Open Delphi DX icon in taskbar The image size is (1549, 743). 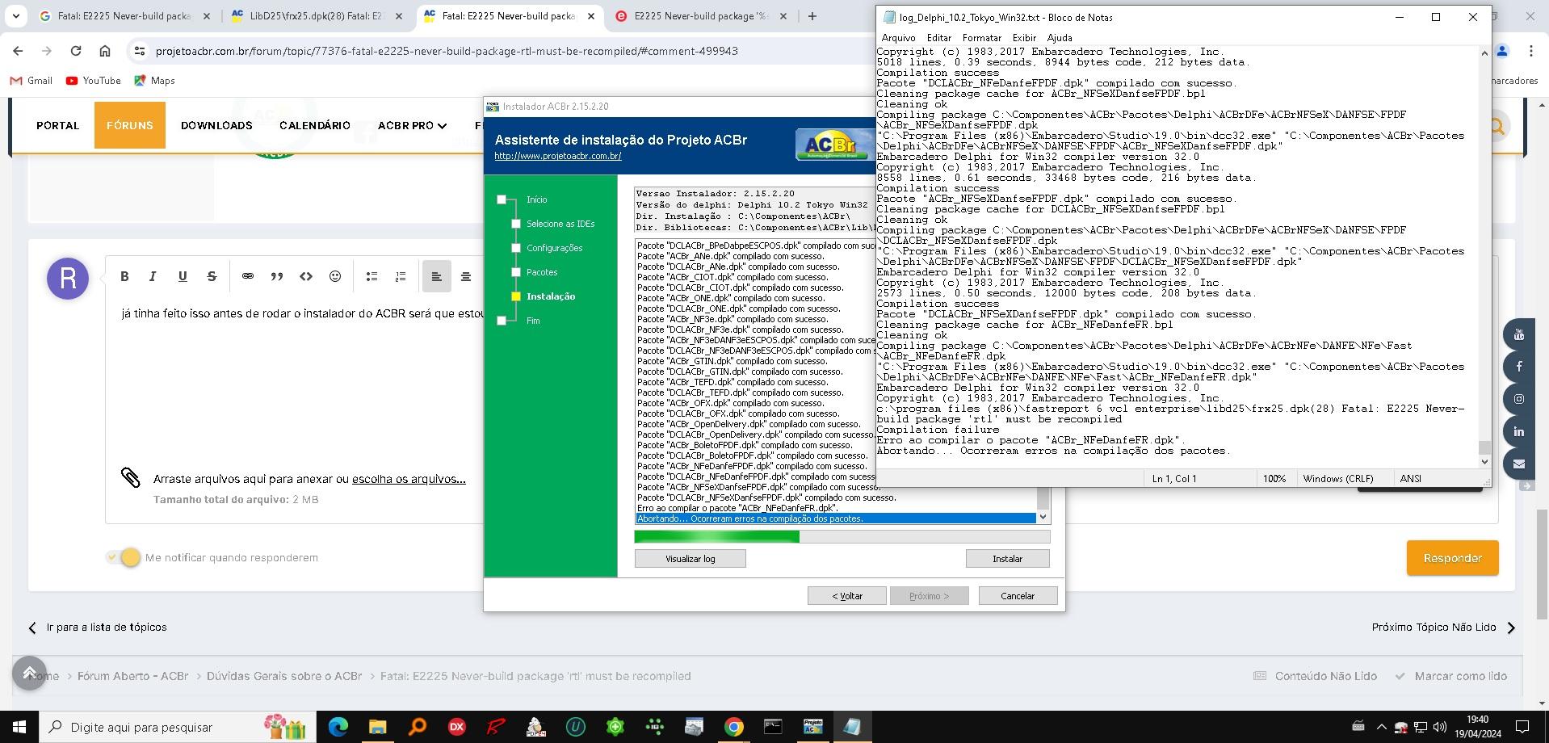[457, 727]
